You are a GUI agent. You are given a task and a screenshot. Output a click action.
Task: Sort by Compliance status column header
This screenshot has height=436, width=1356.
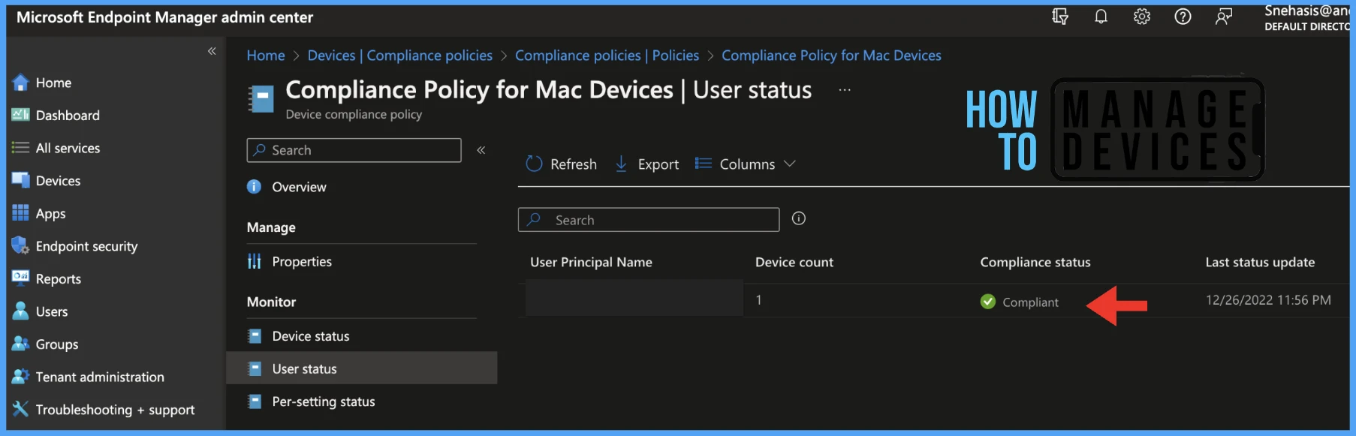[1035, 262]
